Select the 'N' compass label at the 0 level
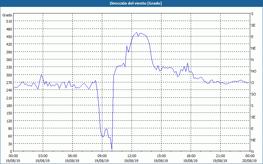Viewport: 263px width, 164px height. (x=252, y=152)
